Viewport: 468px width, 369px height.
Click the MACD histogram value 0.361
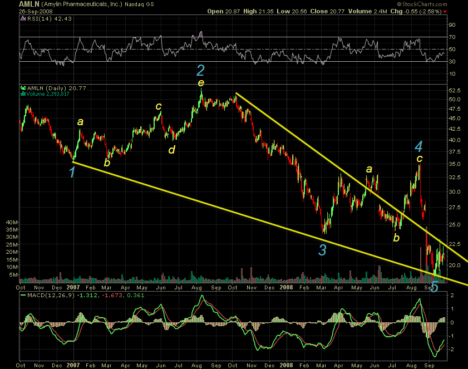(x=135, y=296)
